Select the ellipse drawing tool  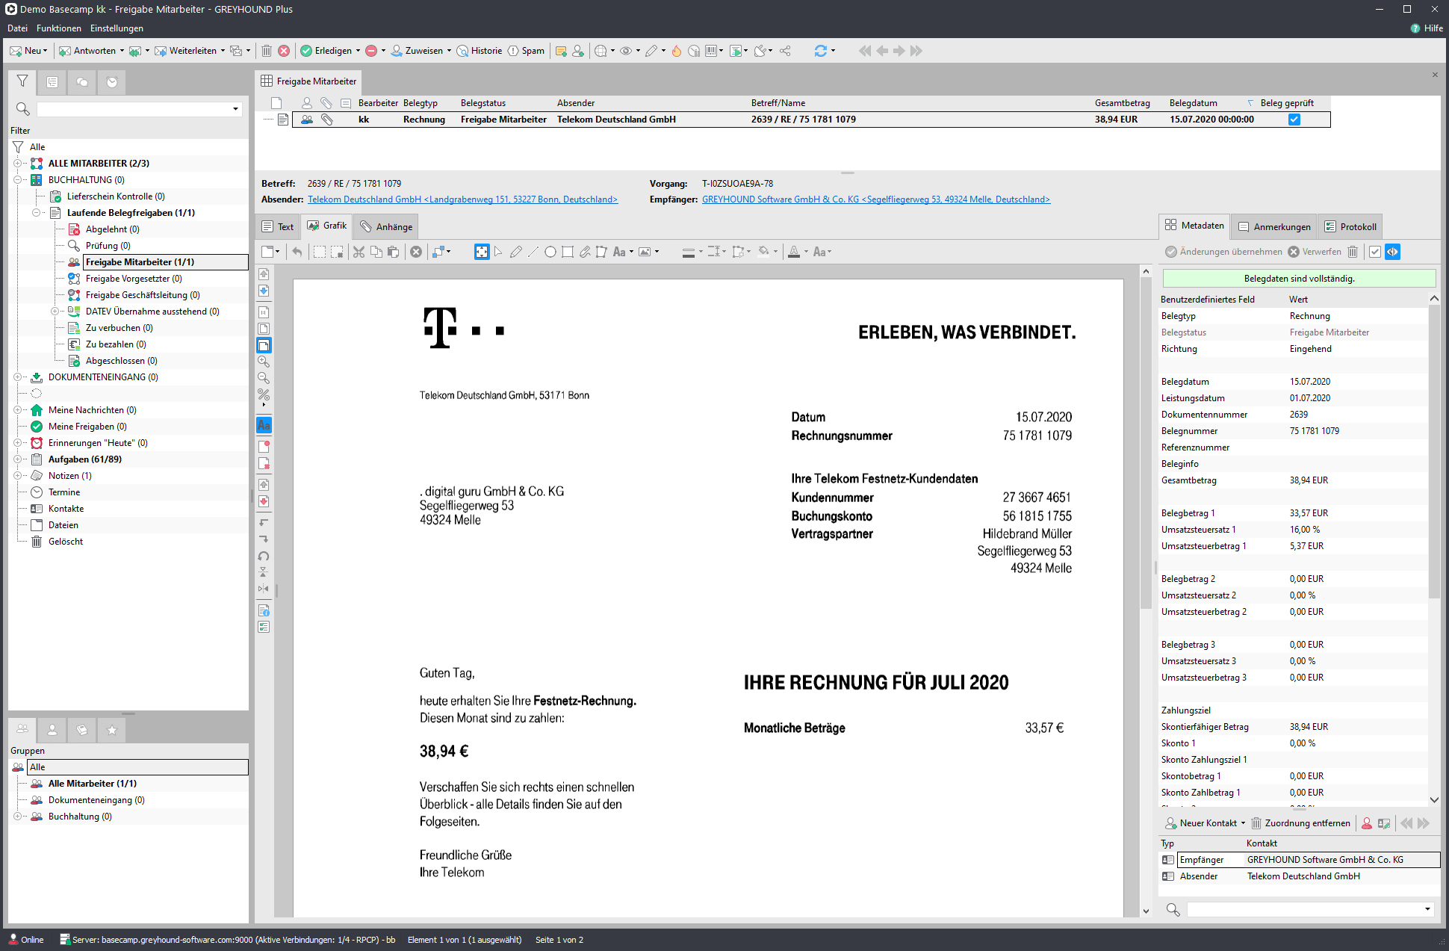click(550, 253)
